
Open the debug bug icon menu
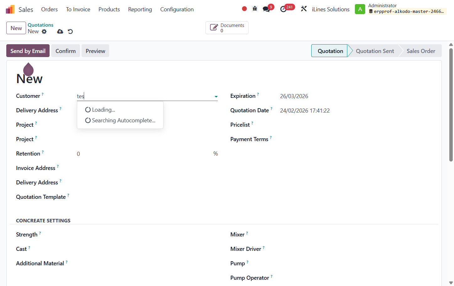[x=255, y=9]
